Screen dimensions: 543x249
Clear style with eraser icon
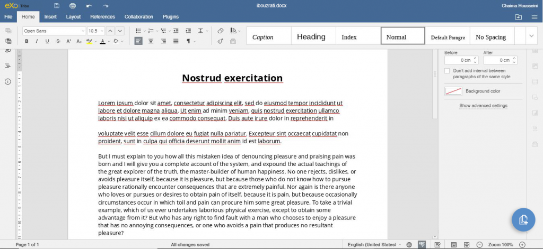(220, 31)
